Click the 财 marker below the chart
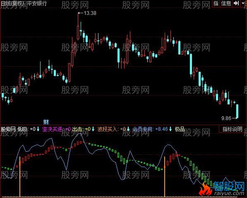The height and width of the screenshot is (198, 247). [46, 122]
